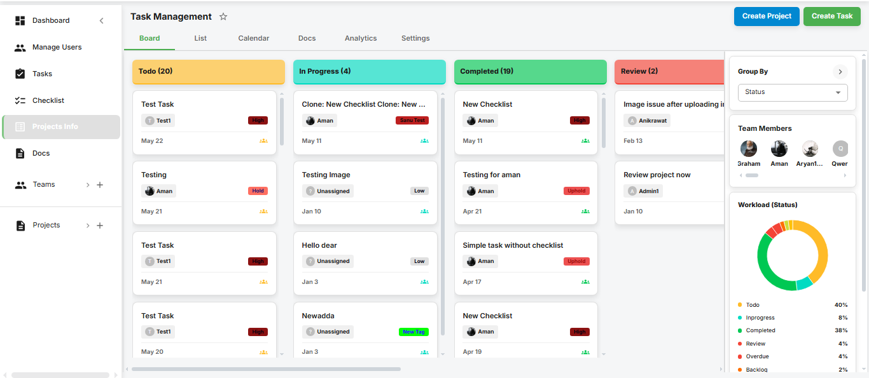Click the New Tag label on Newadda

coord(414,332)
